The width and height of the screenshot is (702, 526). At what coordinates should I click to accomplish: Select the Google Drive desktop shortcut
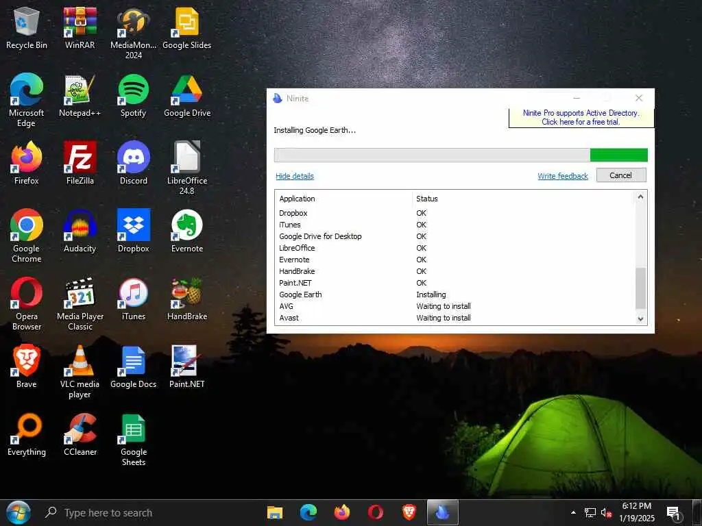(x=186, y=96)
